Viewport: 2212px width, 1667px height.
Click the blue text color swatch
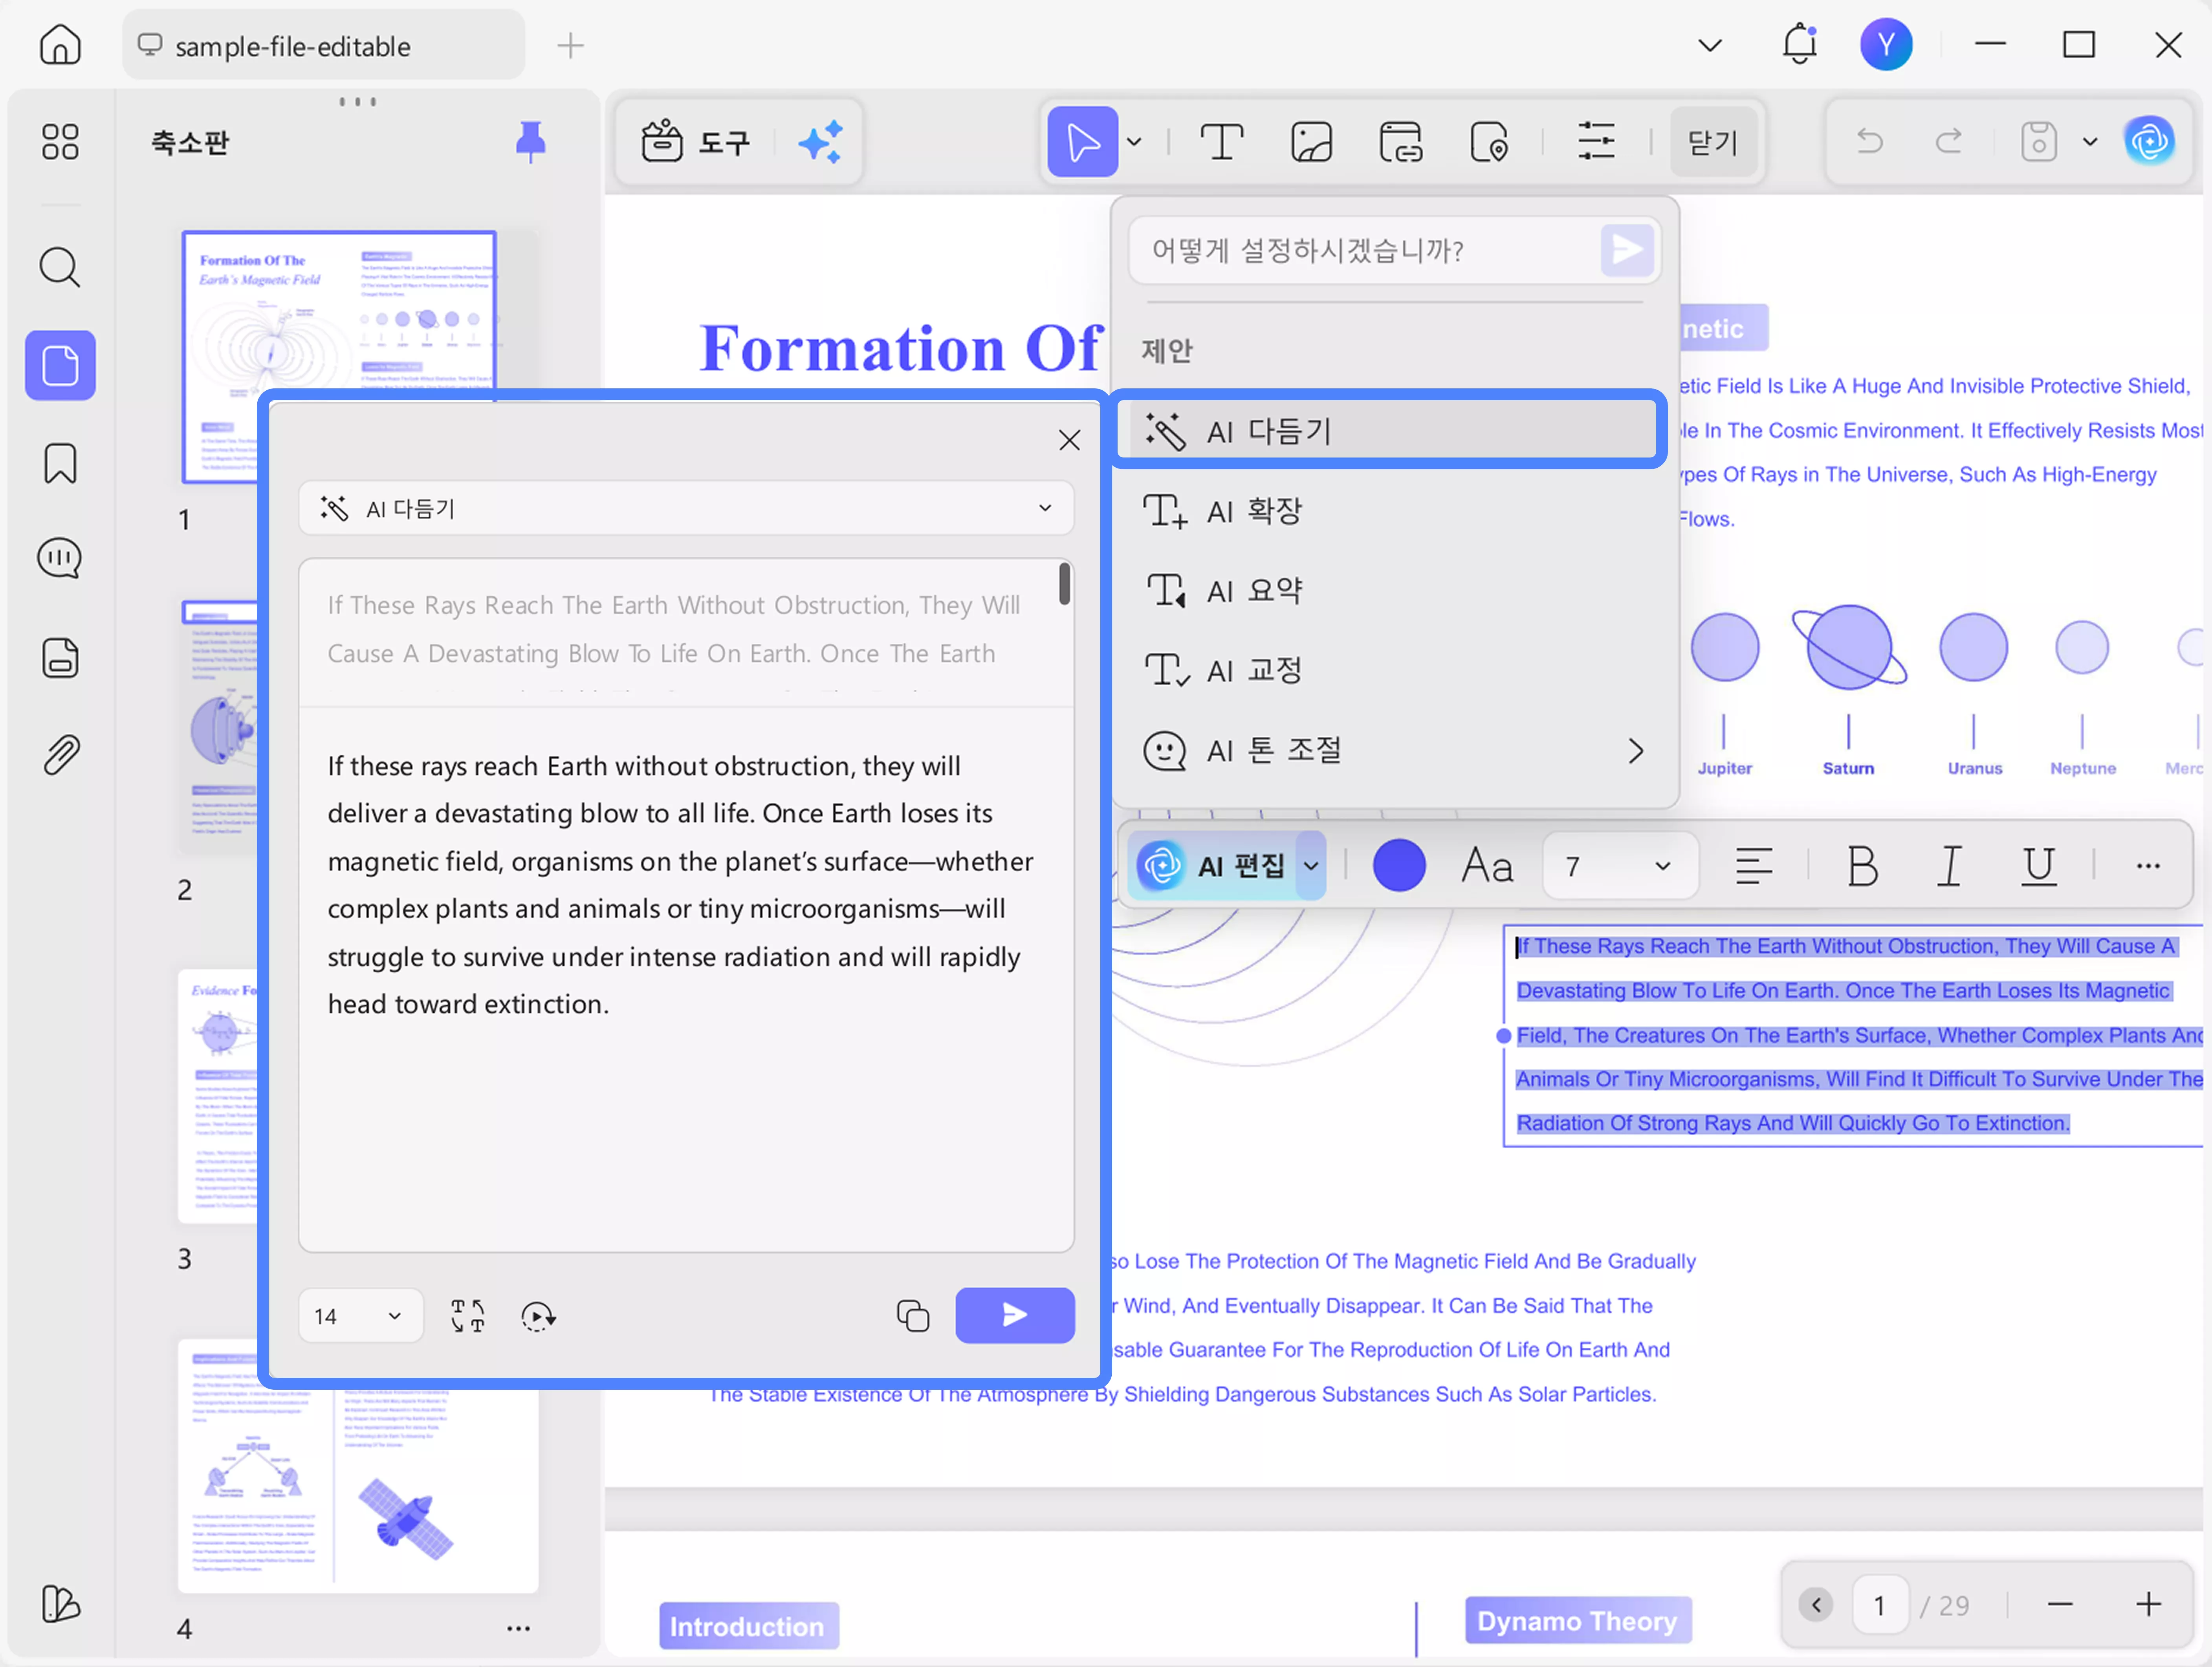coord(1398,866)
